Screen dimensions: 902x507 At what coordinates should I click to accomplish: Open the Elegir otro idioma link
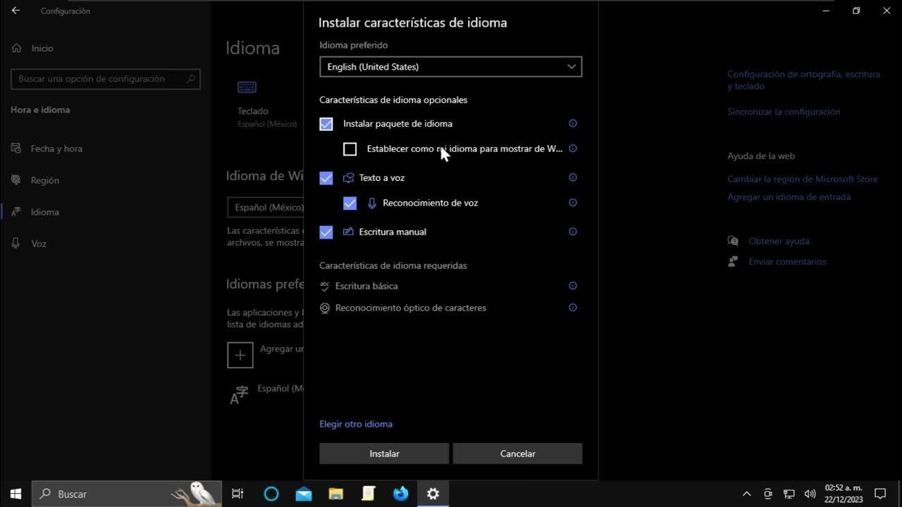point(356,424)
